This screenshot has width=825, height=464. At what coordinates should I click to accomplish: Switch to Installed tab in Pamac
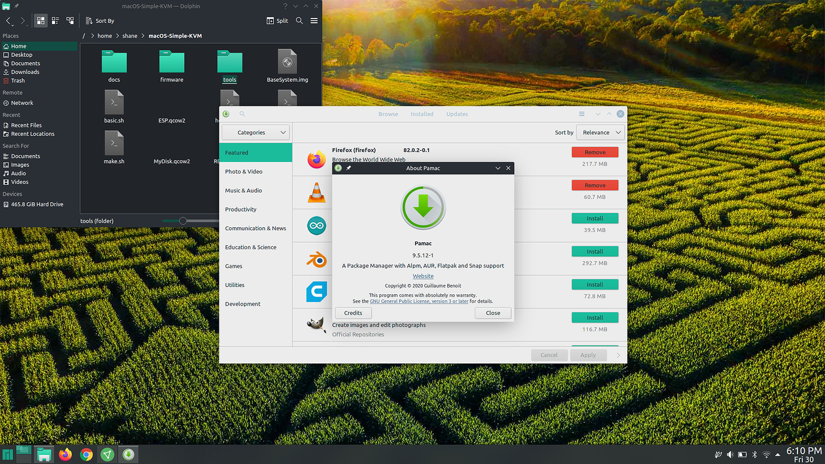[x=422, y=114]
